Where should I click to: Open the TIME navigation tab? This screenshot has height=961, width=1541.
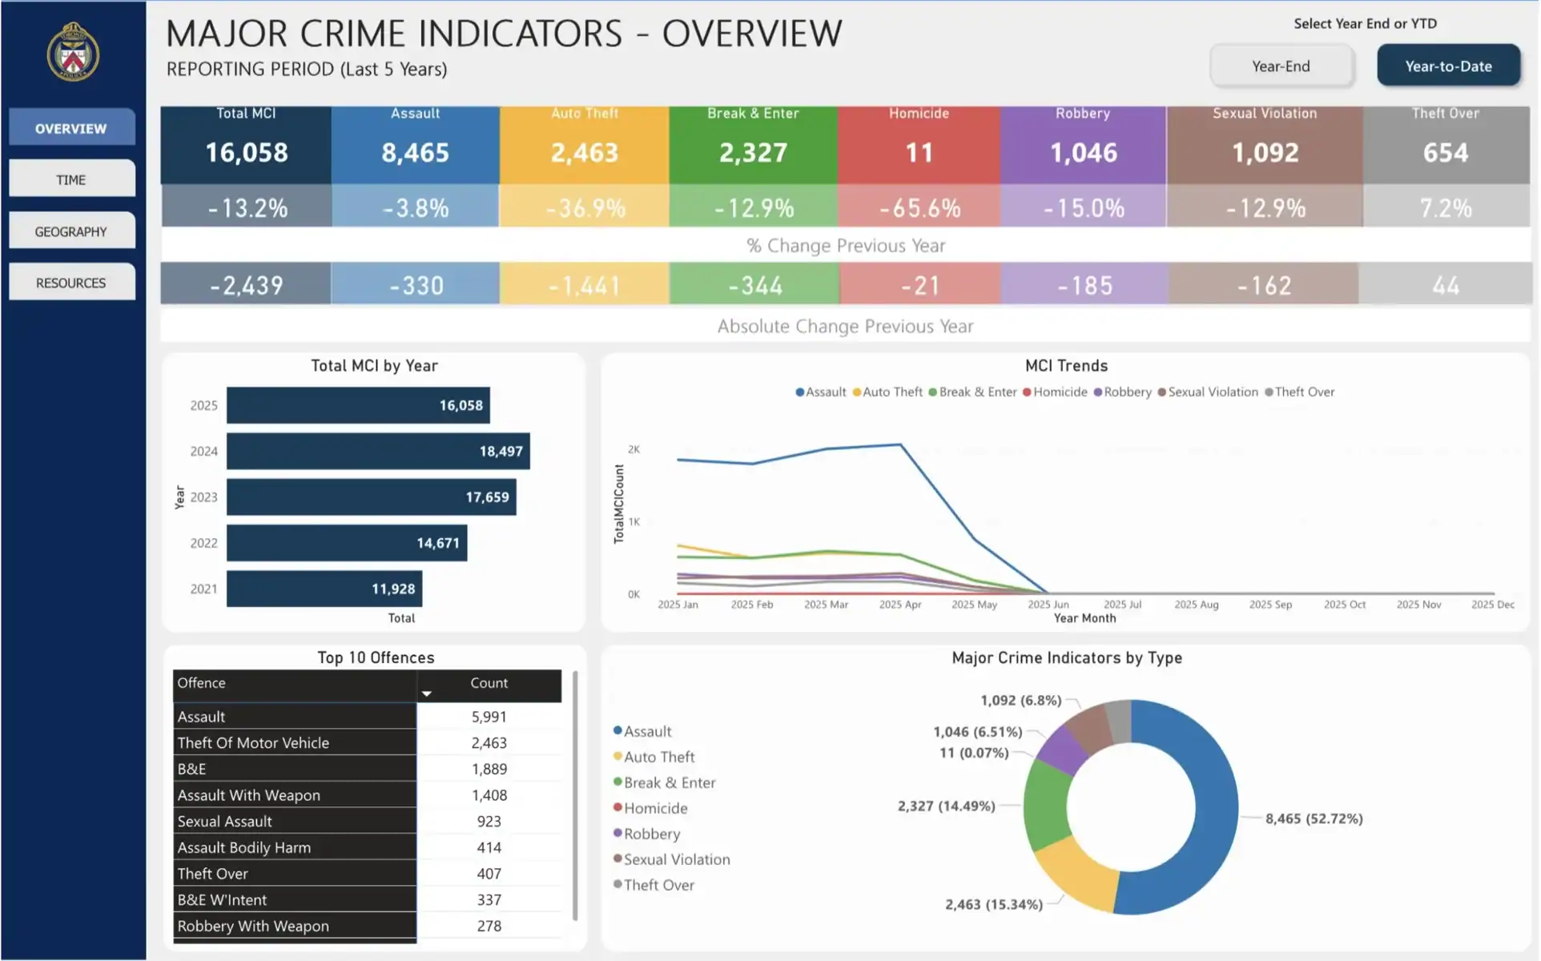tap(71, 179)
